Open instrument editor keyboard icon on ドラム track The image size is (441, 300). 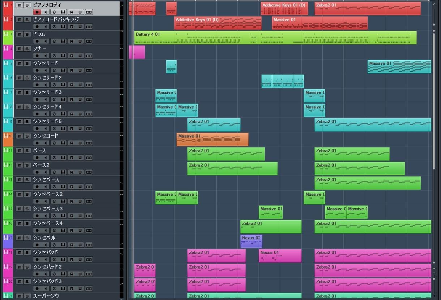(x=63, y=41)
